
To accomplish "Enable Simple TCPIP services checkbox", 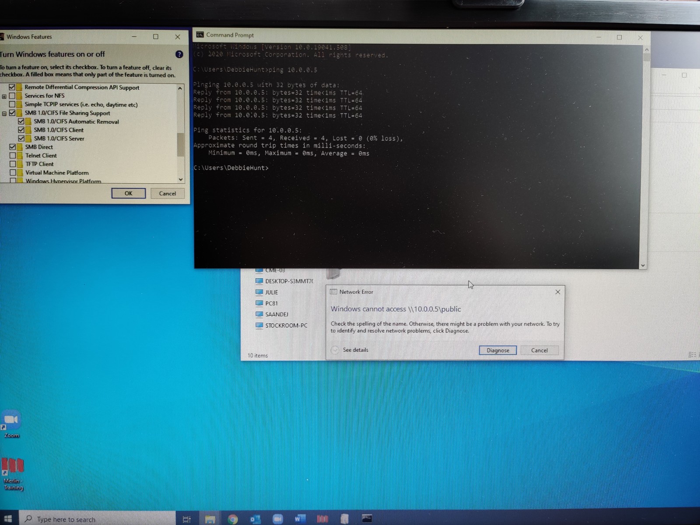I will [12, 105].
